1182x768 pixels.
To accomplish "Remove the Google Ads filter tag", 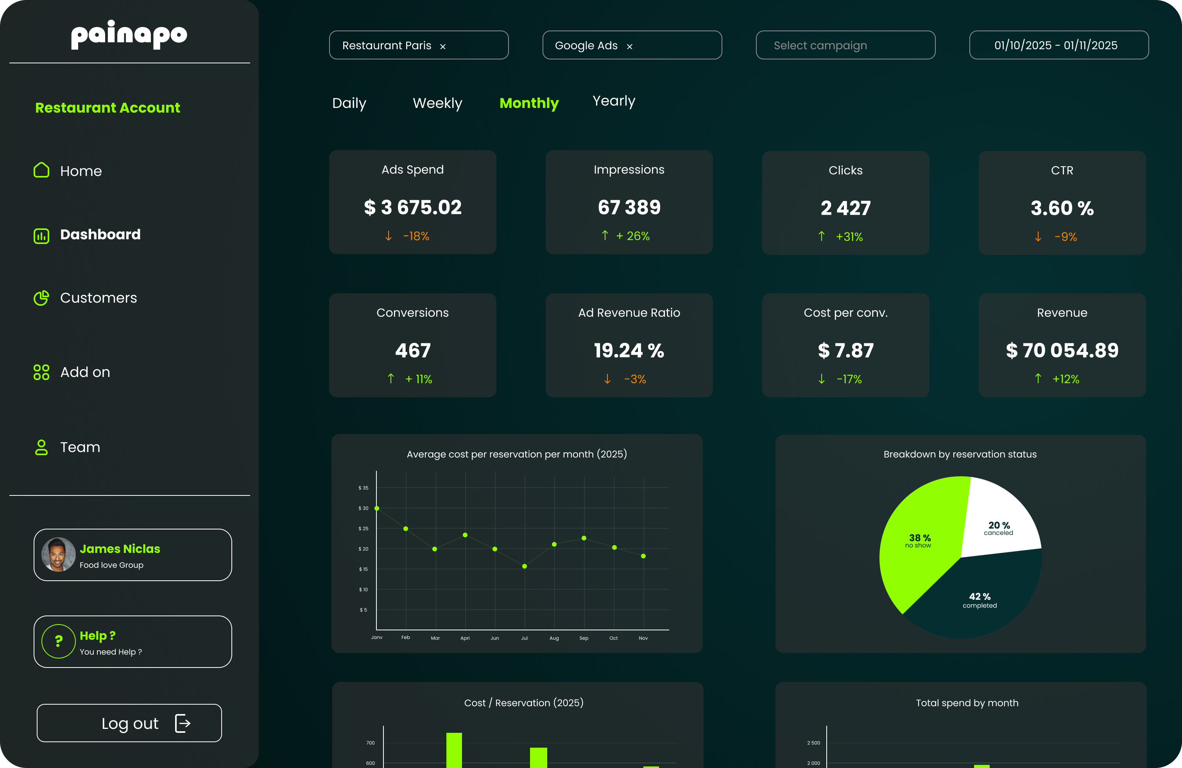I will 629,46.
